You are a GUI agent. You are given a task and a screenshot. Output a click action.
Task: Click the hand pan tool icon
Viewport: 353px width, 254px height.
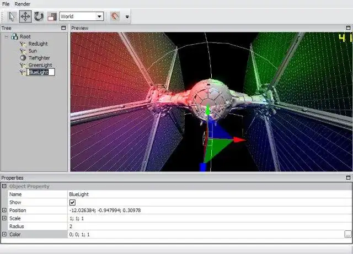(x=115, y=17)
